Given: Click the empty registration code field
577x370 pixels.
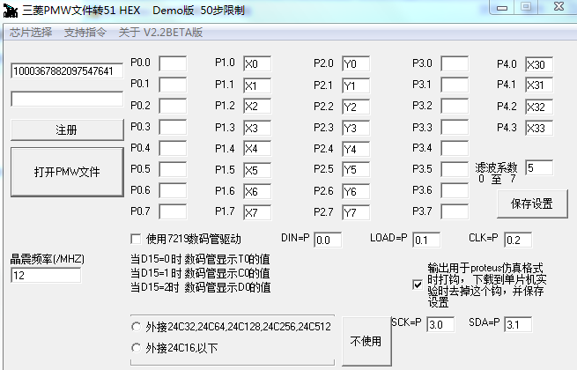Looking at the screenshot, I should (x=67, y=99).
